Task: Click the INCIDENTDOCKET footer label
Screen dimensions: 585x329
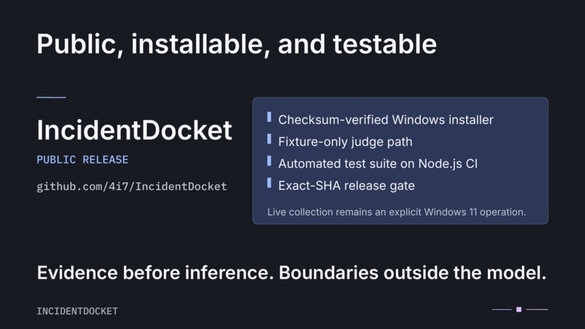Action: pos(77,311)
